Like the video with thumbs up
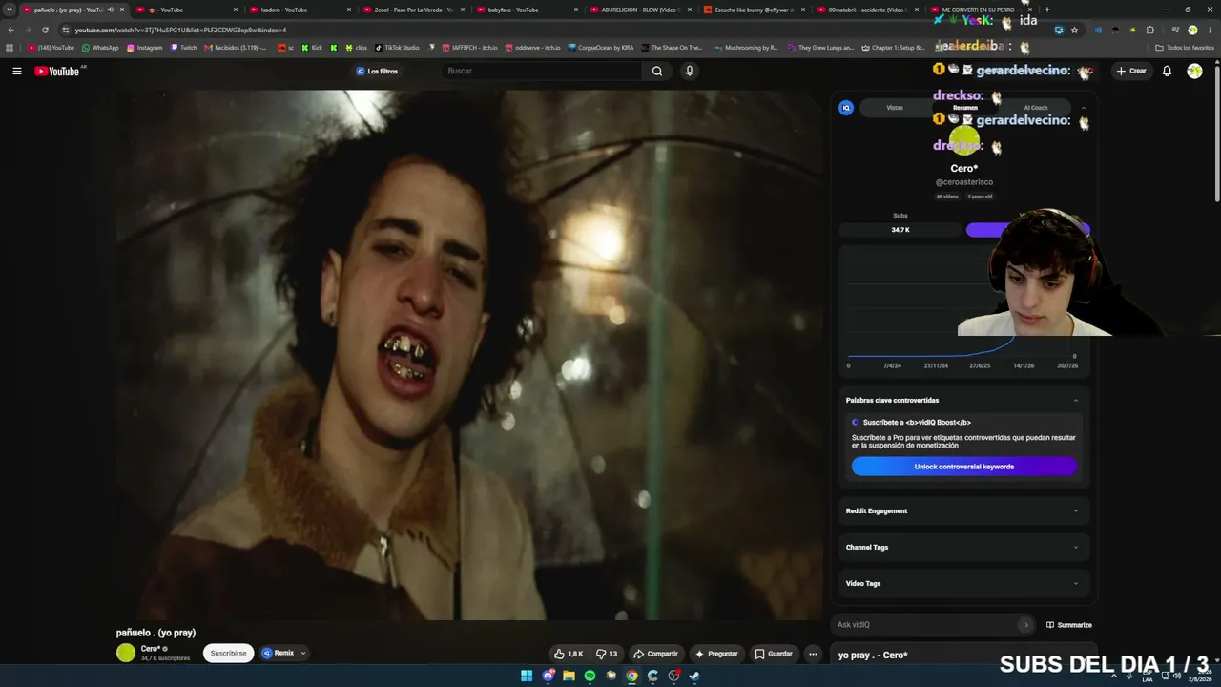1221x687 pixels. [x=569, y=654]
